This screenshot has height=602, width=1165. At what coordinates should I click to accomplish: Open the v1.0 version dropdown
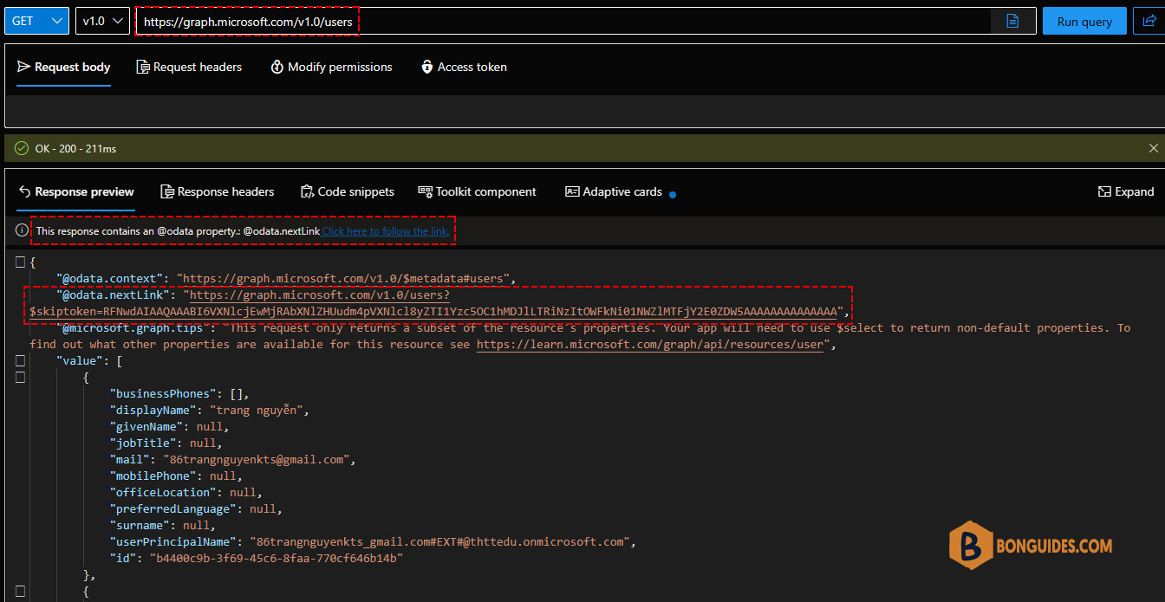click(x=103, y=22)
